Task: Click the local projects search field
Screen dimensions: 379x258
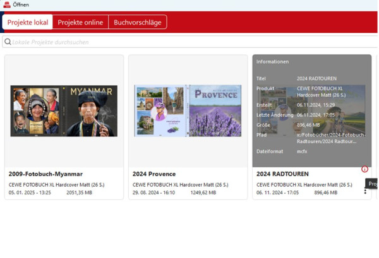Action: (x=190, y=42)
